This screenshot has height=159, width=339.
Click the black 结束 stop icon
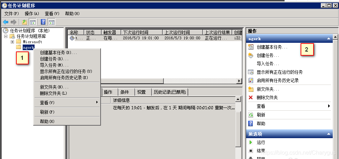(x=251, y=151)
